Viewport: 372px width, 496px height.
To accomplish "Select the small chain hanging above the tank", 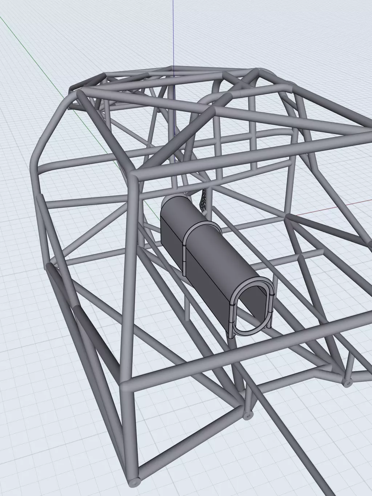I will (x=203, y=200).
